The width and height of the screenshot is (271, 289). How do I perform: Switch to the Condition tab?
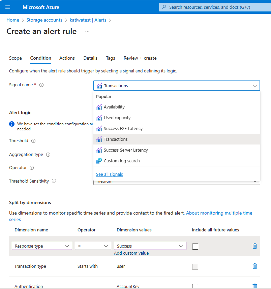click(x=40, y=58)
